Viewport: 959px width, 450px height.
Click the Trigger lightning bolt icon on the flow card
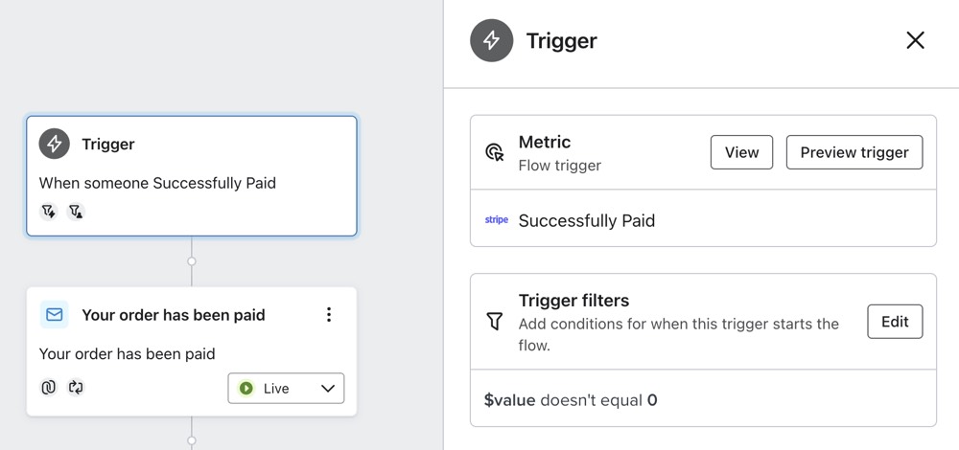tap(55, 145)
